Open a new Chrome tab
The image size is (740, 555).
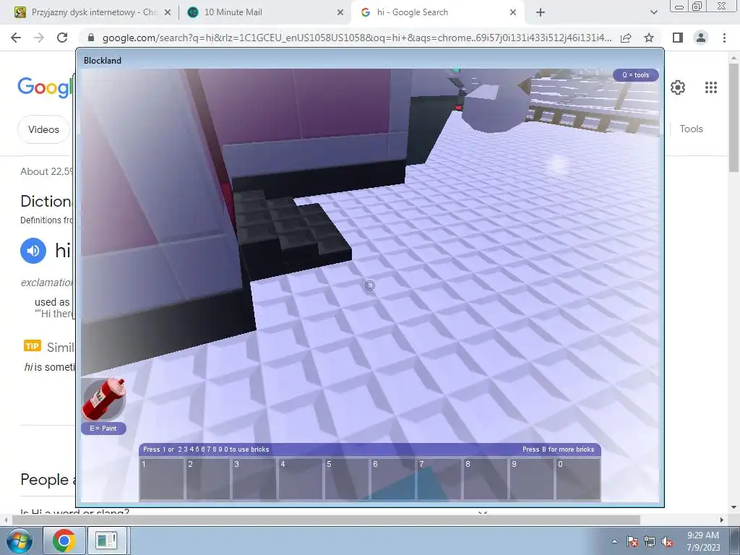pyautogui.click(x=541, y=13)
